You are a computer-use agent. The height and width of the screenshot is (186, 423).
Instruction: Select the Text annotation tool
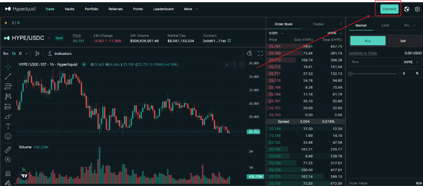point(8,126)
